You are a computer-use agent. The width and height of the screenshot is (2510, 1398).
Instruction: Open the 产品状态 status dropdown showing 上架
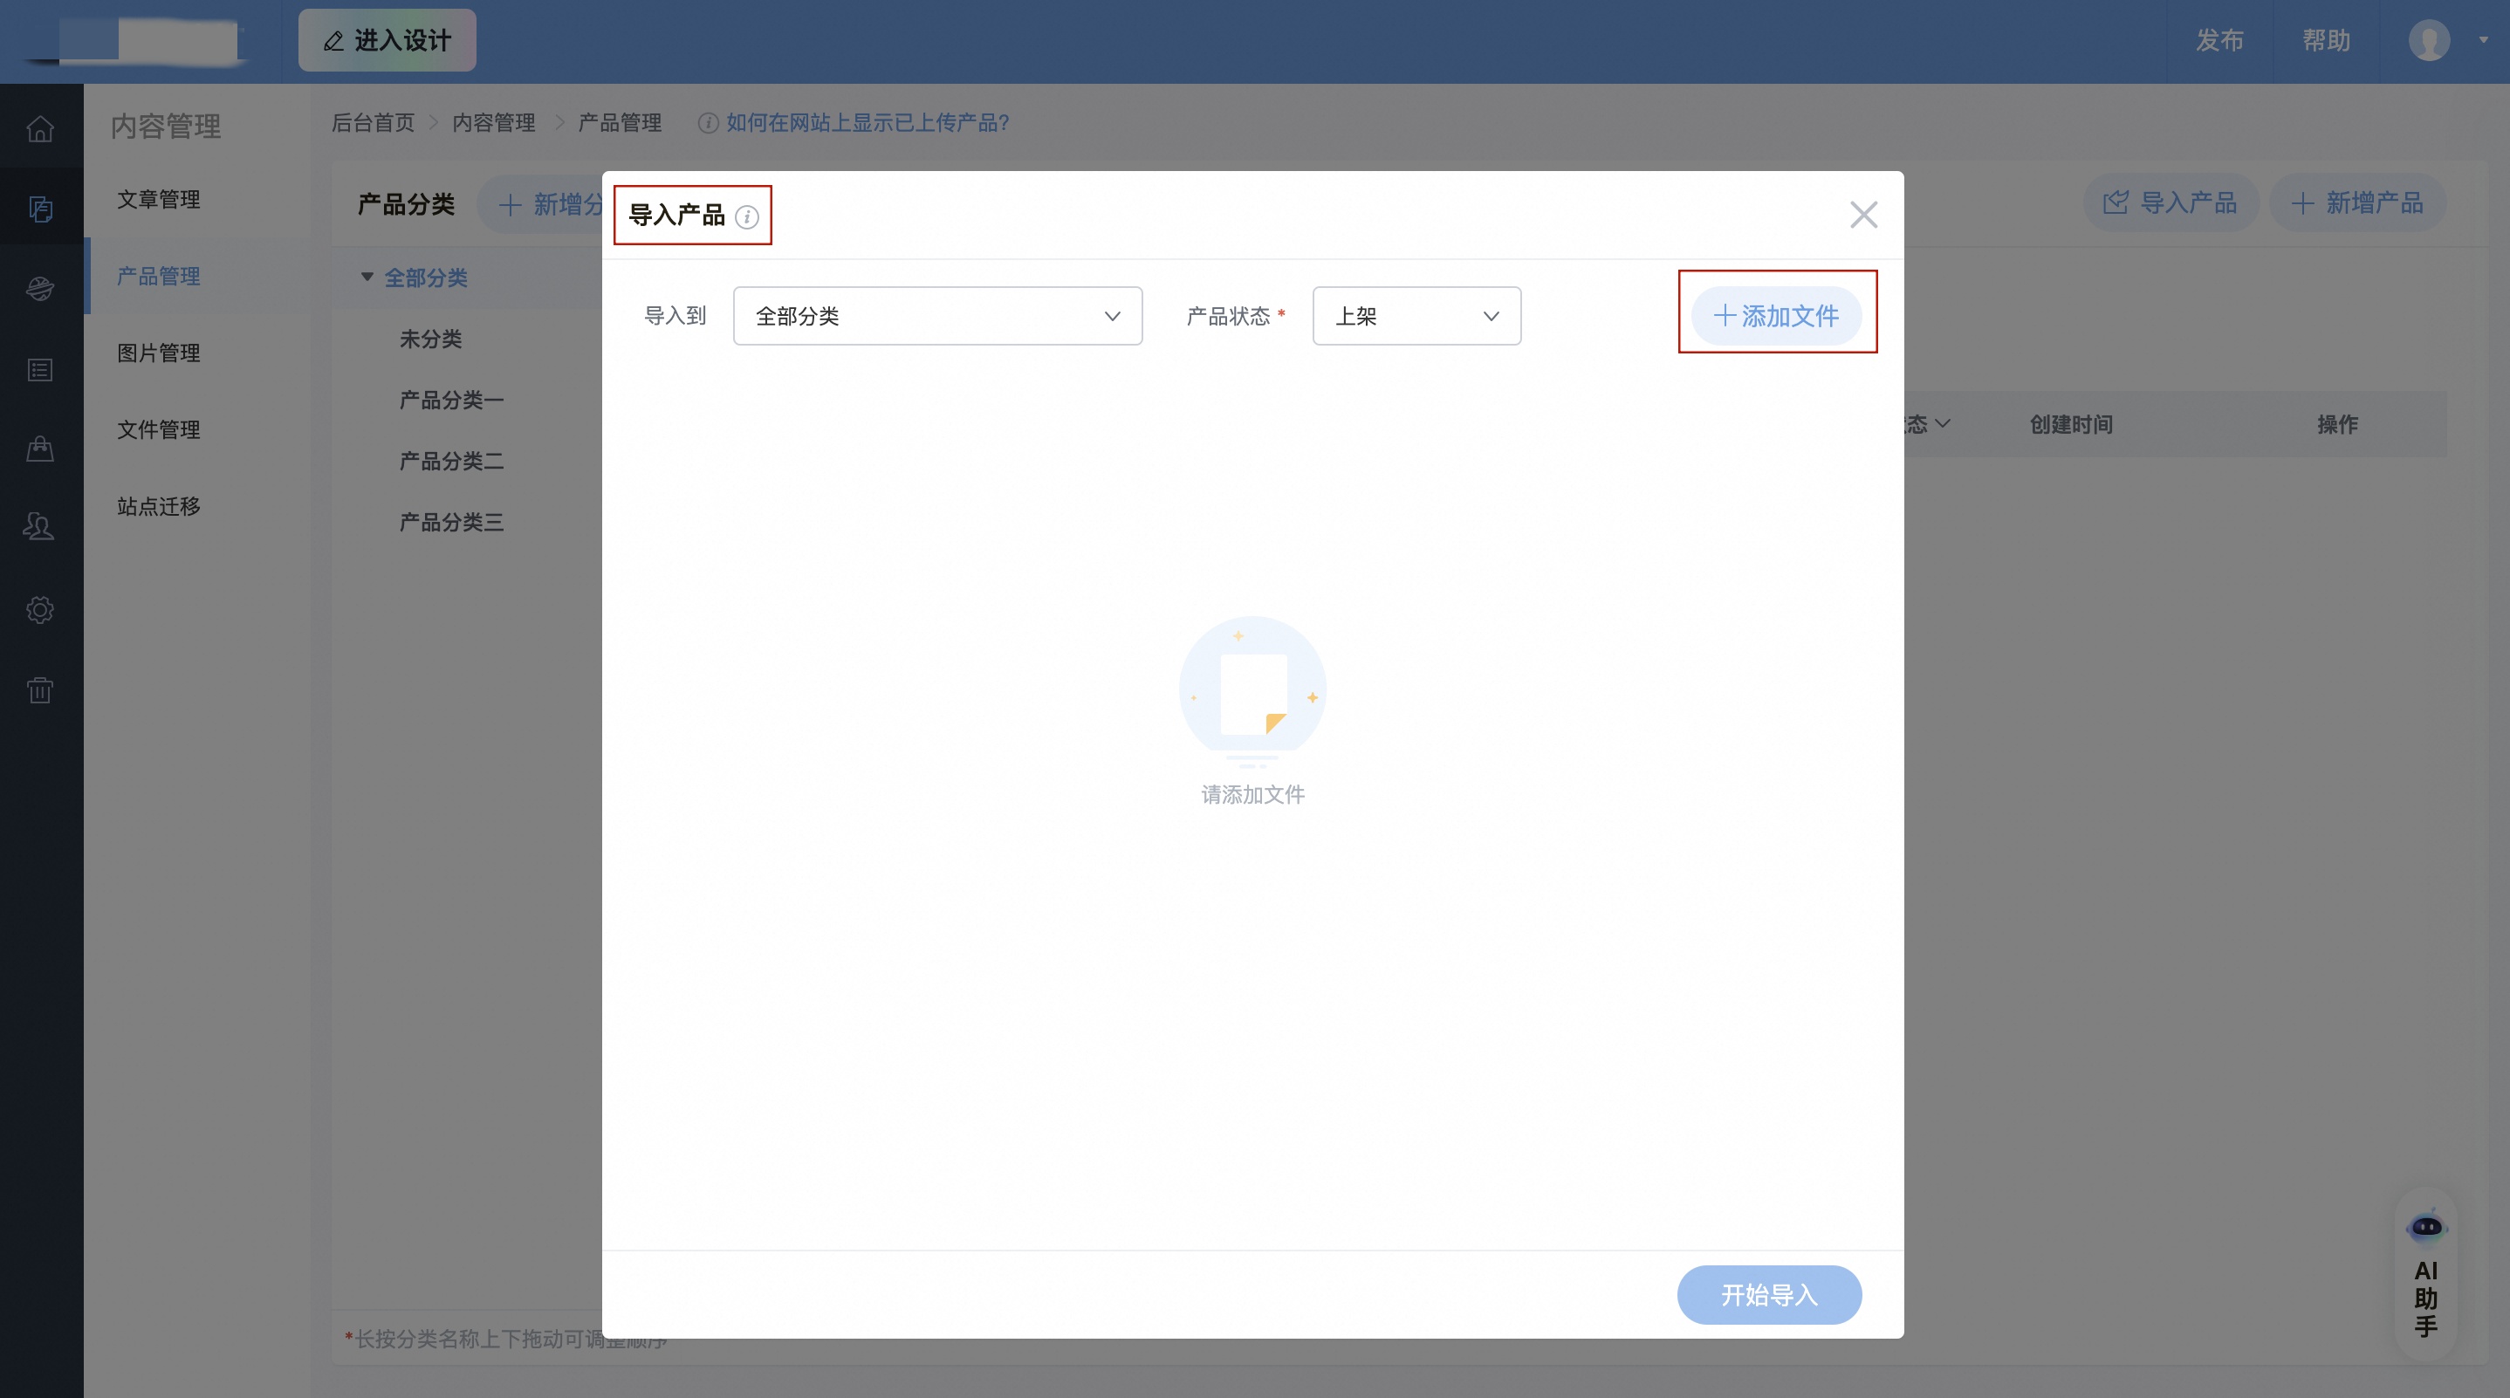1416,316
